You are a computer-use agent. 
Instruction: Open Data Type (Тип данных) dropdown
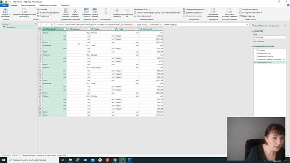(x=142, y=9)
